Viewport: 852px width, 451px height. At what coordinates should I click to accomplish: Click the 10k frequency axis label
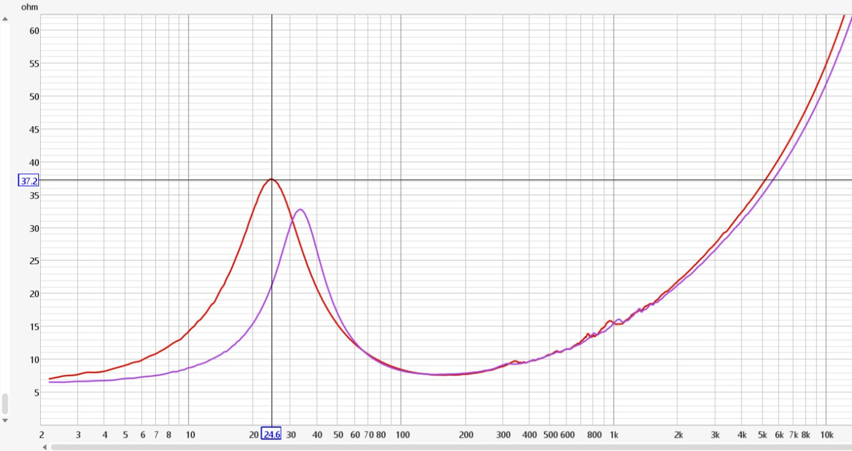826,435
